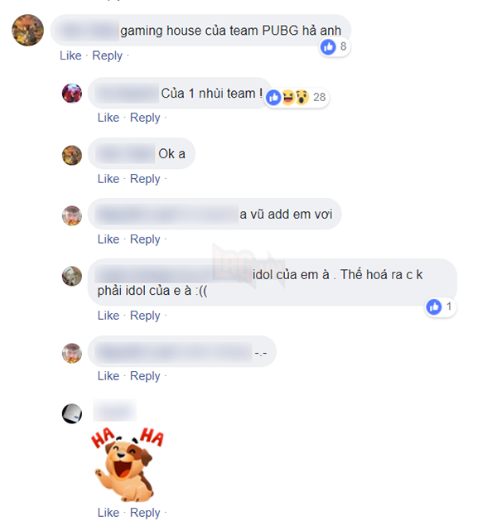497x531 pixels.
Task: Like the '-.-' comment
Action: point(109,375)
